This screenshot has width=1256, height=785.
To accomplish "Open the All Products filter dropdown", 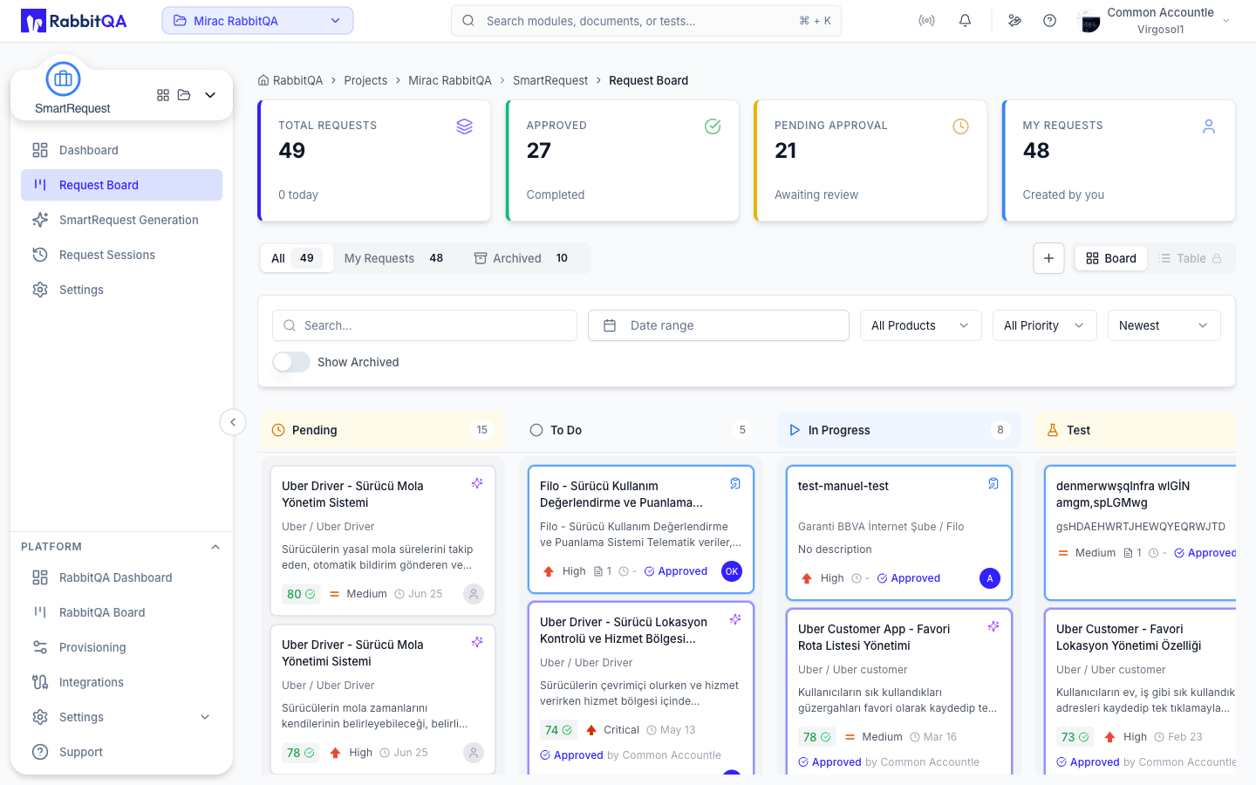I will tap(920, 325).
